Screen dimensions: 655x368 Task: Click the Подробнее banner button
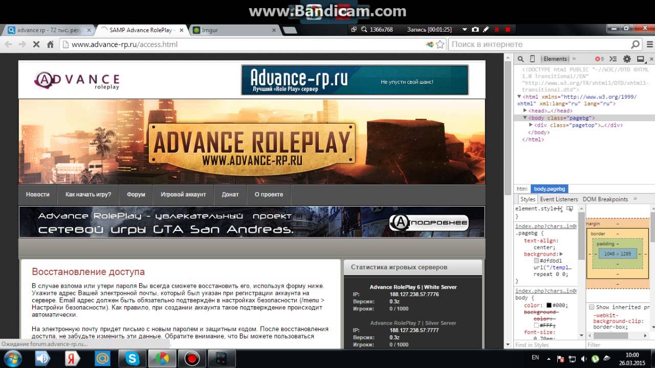click(x=429, y=222)
